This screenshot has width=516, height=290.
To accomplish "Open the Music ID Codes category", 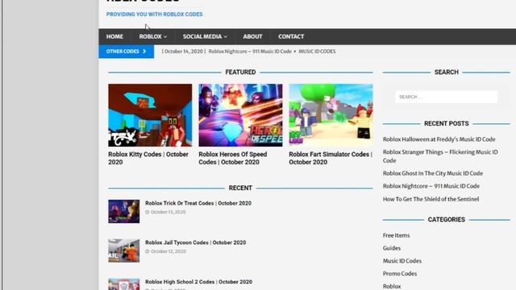I will coord(402,261).
